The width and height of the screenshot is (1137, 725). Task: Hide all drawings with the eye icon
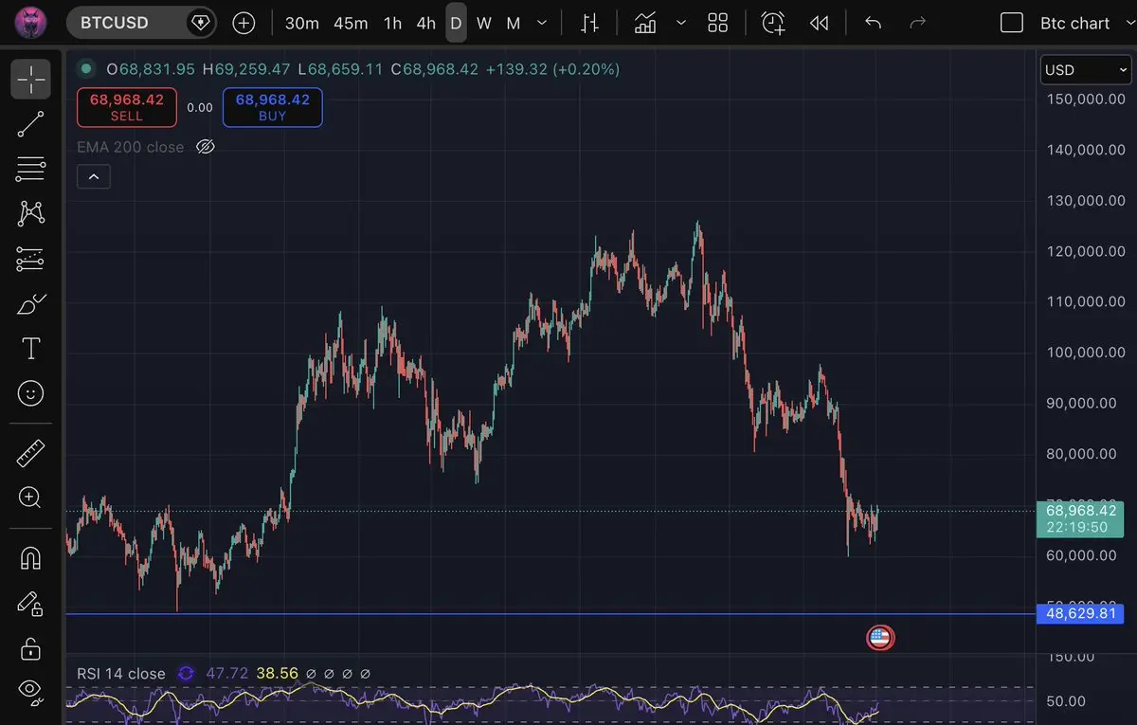click(30, 691)
